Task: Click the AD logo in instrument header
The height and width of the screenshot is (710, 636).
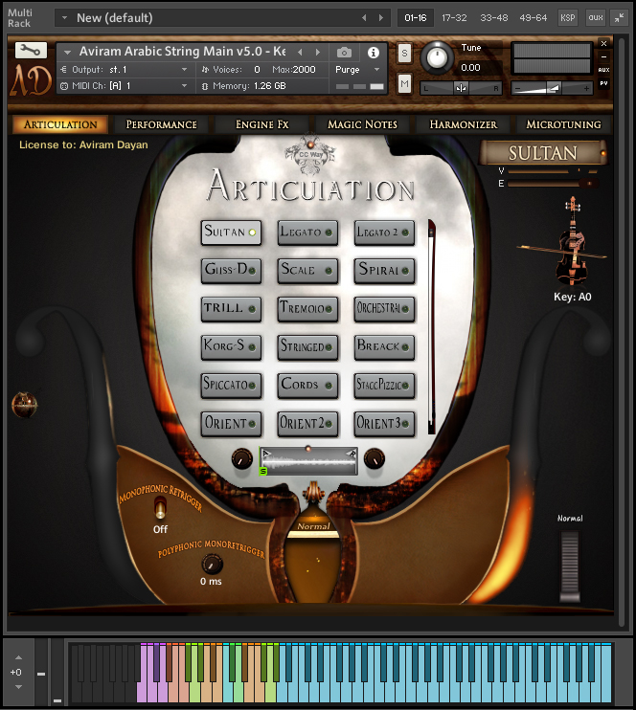Action: [31, 80]
